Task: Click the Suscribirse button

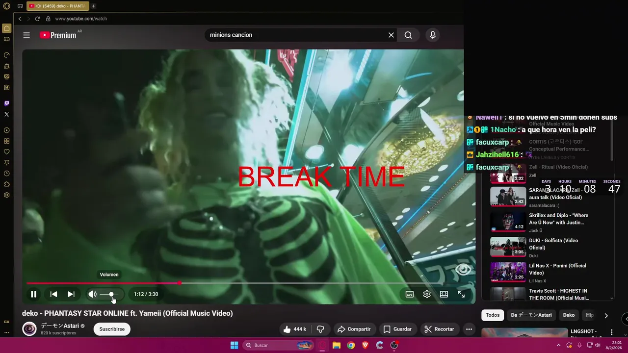Action: (112, 329)
